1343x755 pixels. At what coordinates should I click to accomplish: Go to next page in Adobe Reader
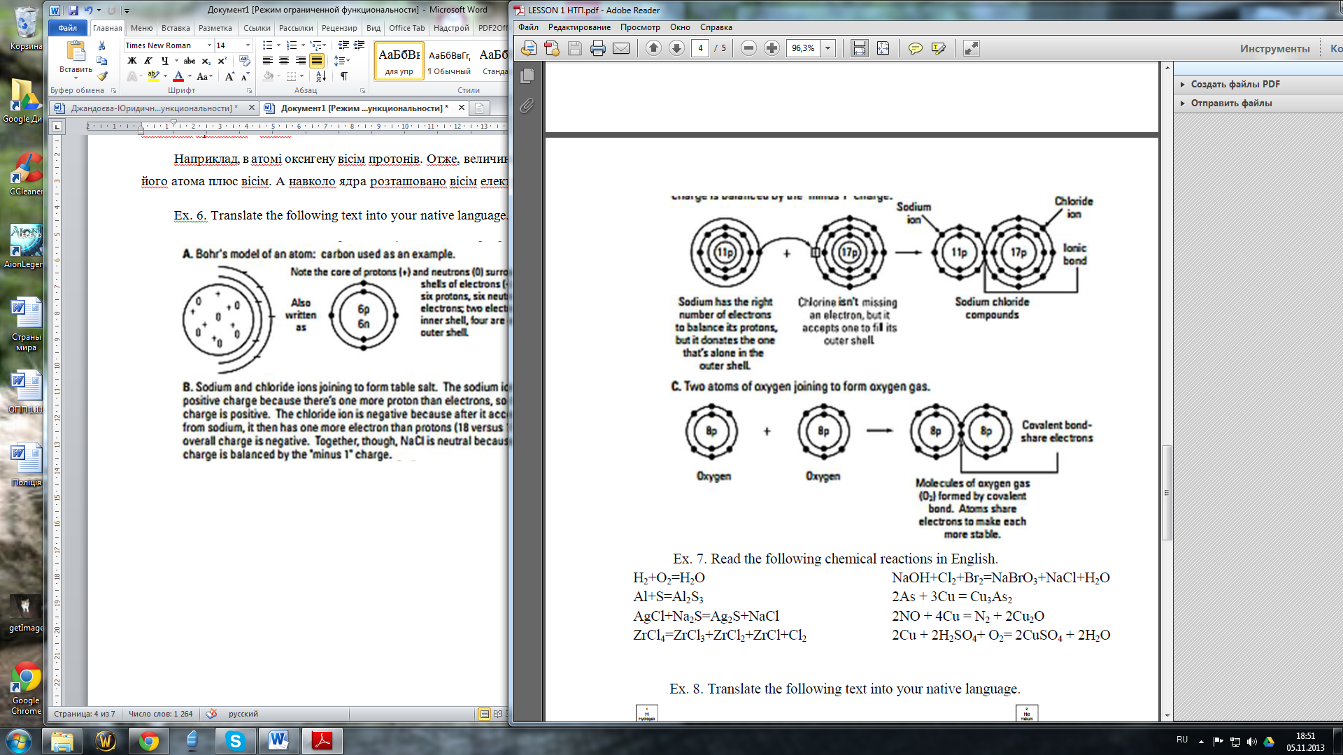point(676,48)
